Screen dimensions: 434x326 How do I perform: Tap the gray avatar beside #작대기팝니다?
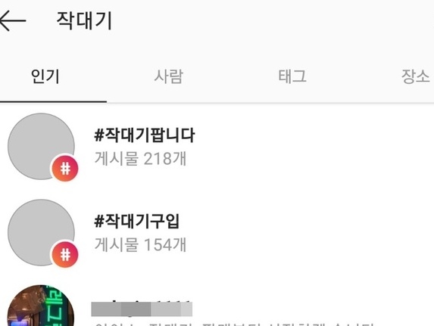click(41, 146)
